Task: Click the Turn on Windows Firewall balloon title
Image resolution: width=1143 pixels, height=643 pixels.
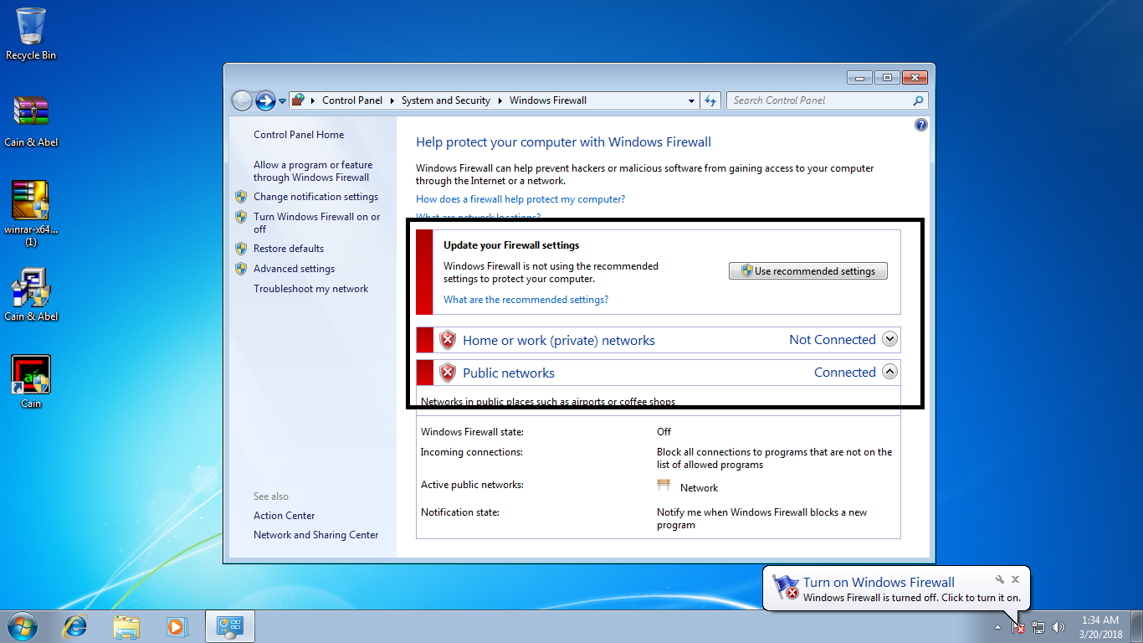Action: [879, 582]
